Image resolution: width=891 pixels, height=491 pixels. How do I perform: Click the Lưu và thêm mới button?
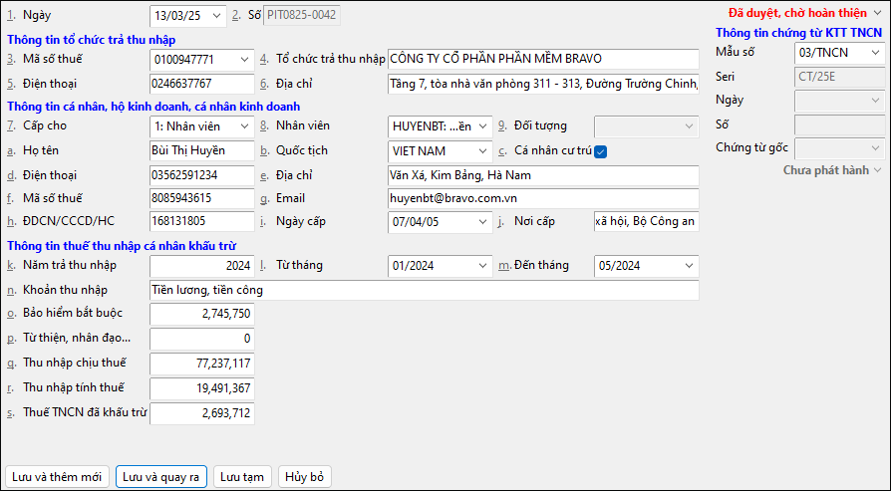click(x=58, y=477)
